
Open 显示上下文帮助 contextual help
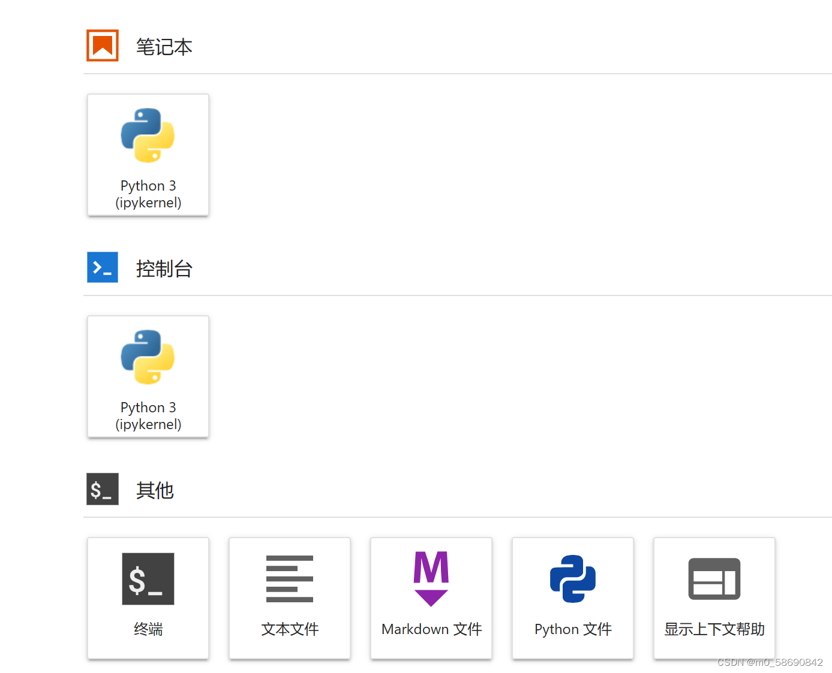pyautogui.click(x=714, y=598)
